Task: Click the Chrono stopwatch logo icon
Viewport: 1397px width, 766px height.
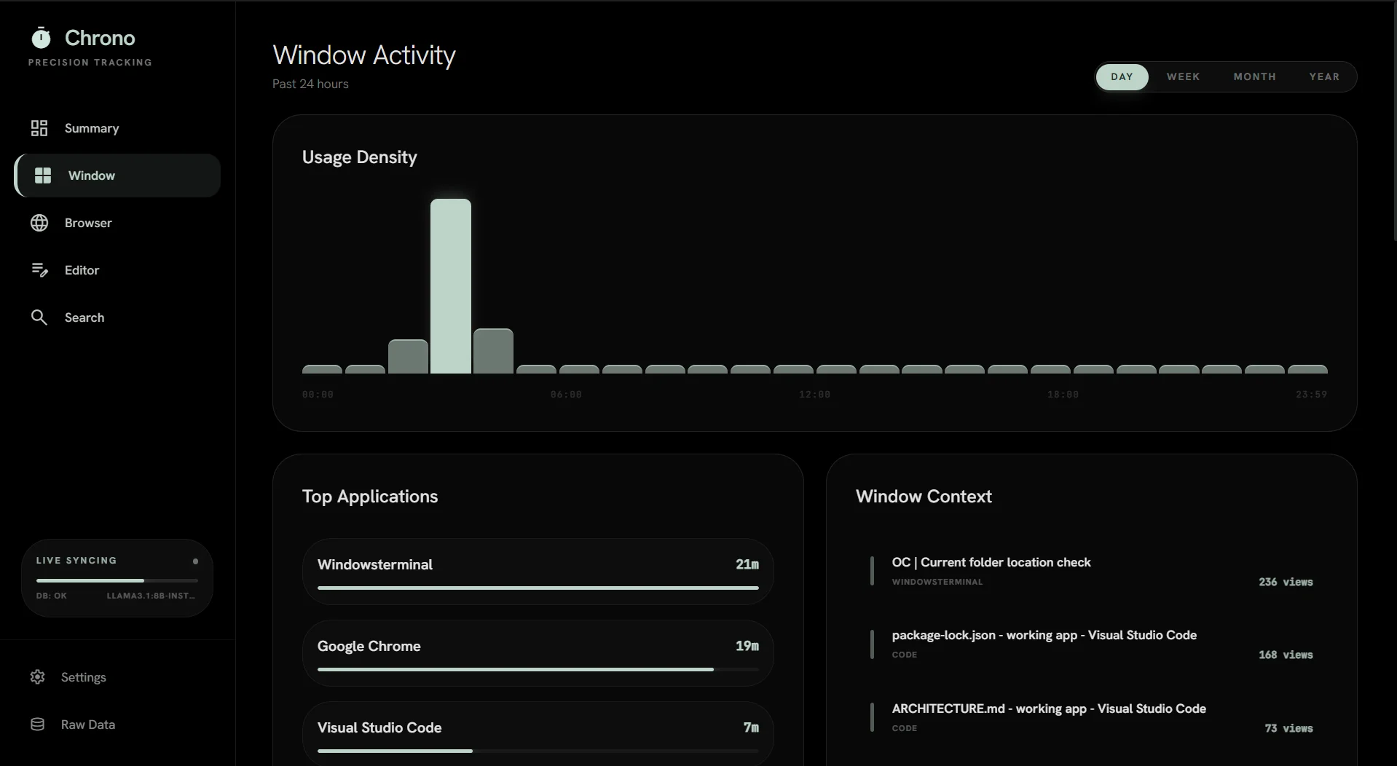Action: coord(41,37)
